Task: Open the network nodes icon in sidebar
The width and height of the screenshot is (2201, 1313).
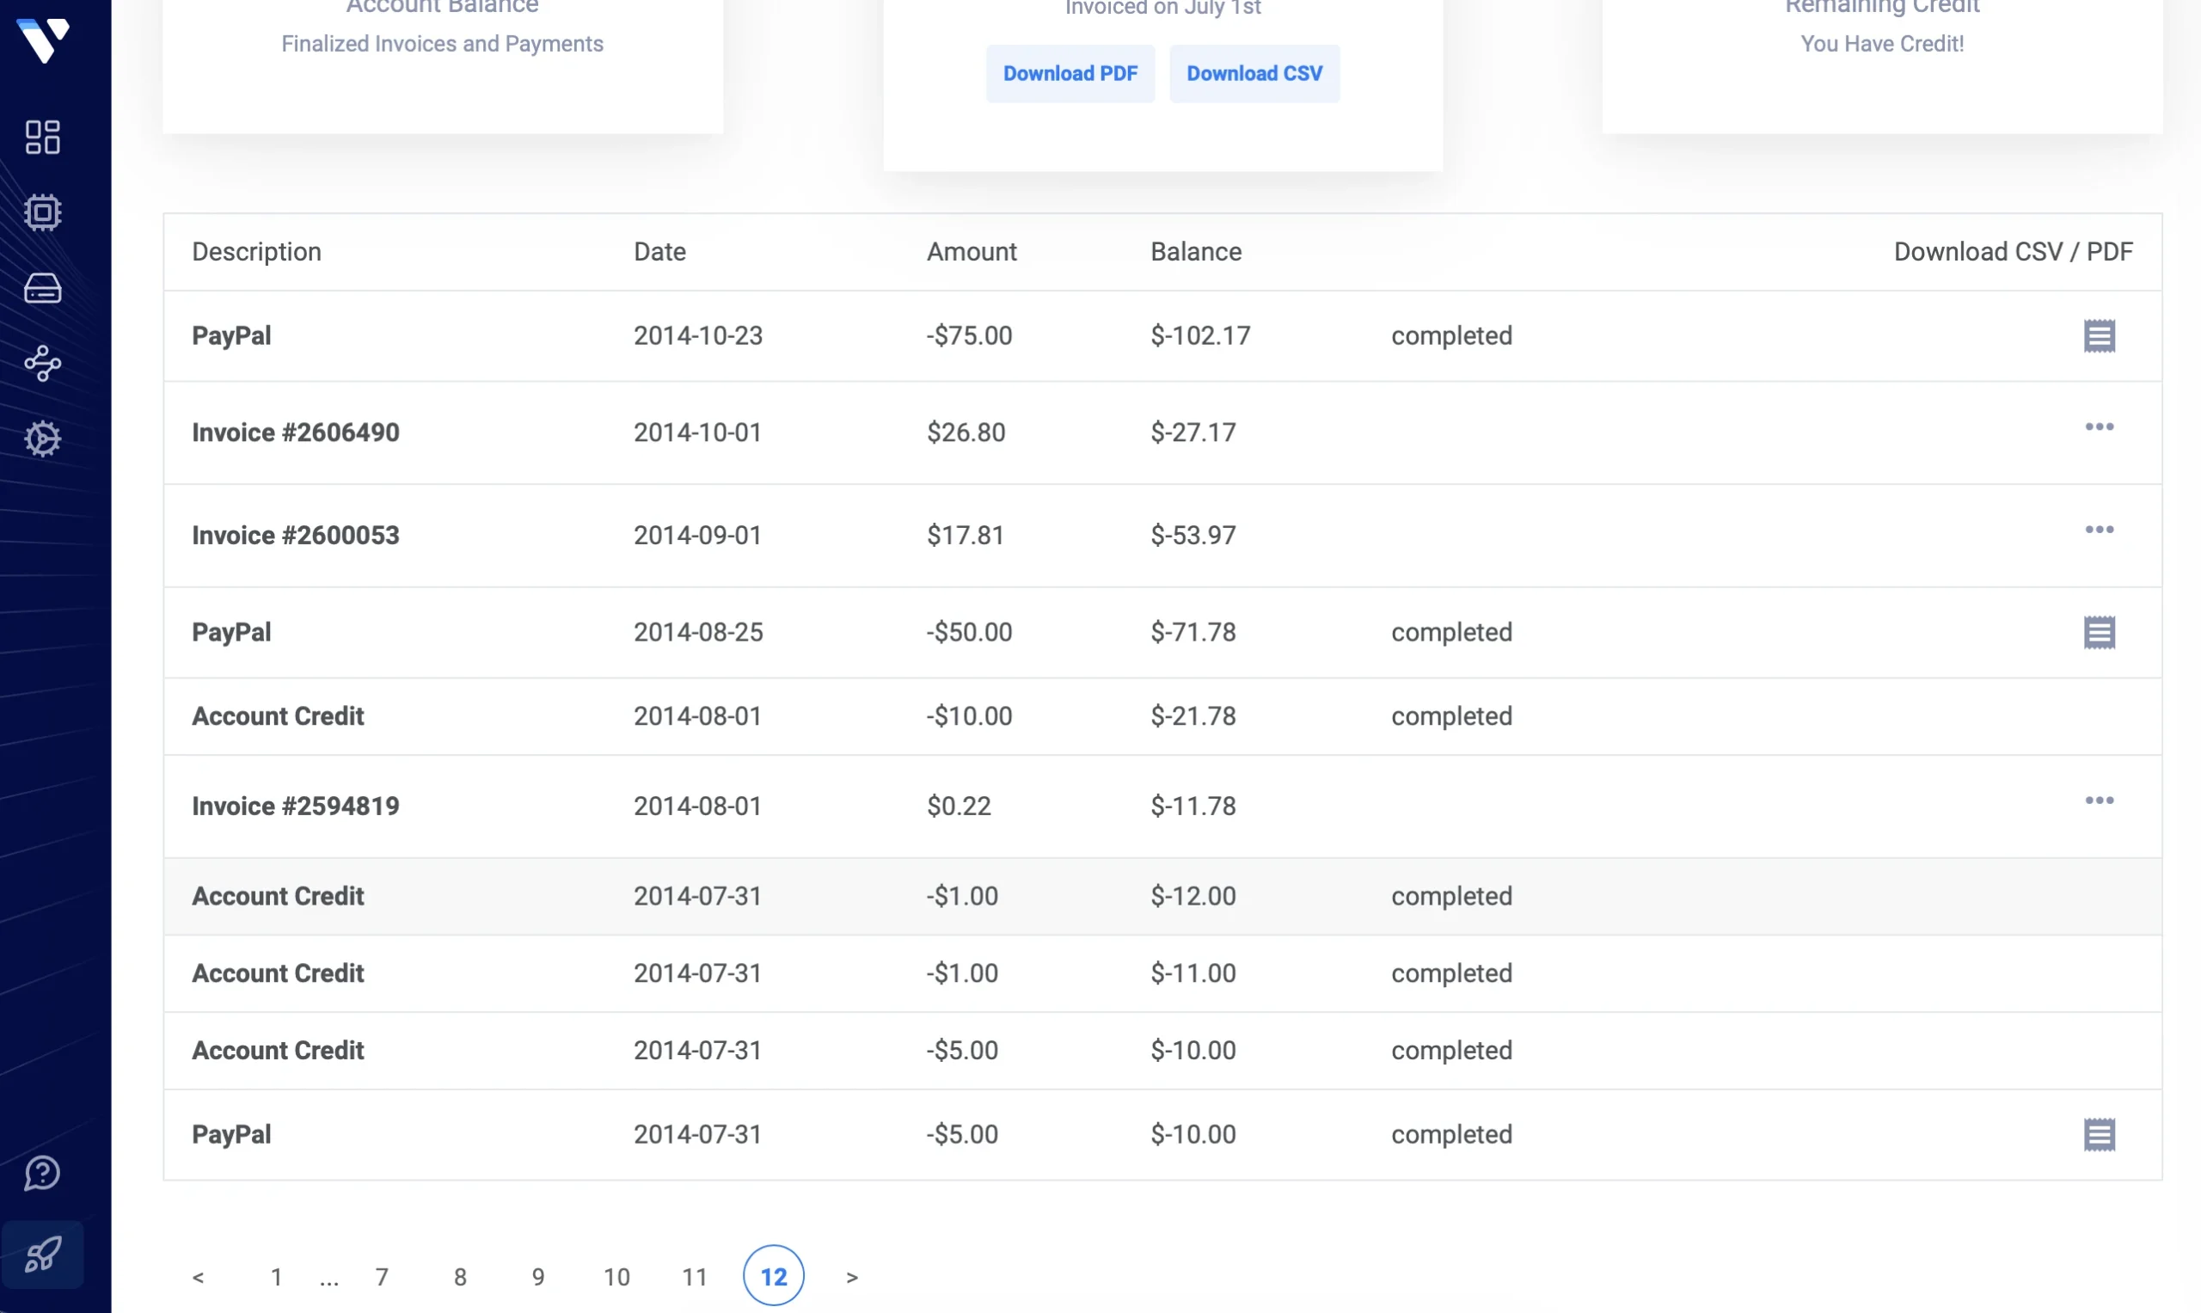Action: (42, 364)
